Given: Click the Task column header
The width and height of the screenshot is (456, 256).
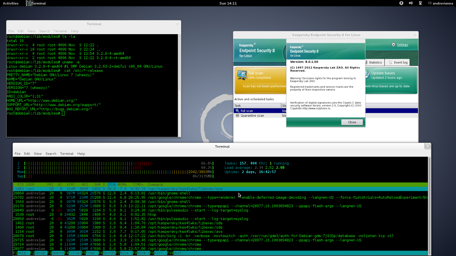Looking at the screenshot, I should pos(257,106).
